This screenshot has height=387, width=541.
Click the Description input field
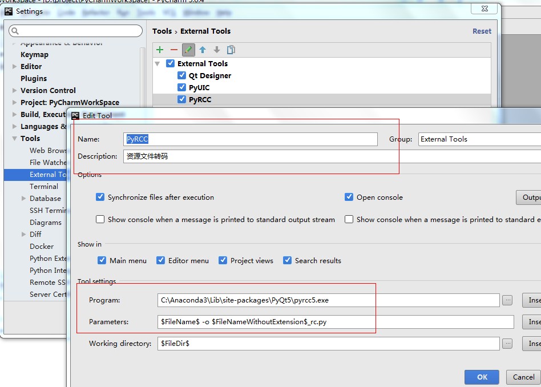tap(332, 156)
